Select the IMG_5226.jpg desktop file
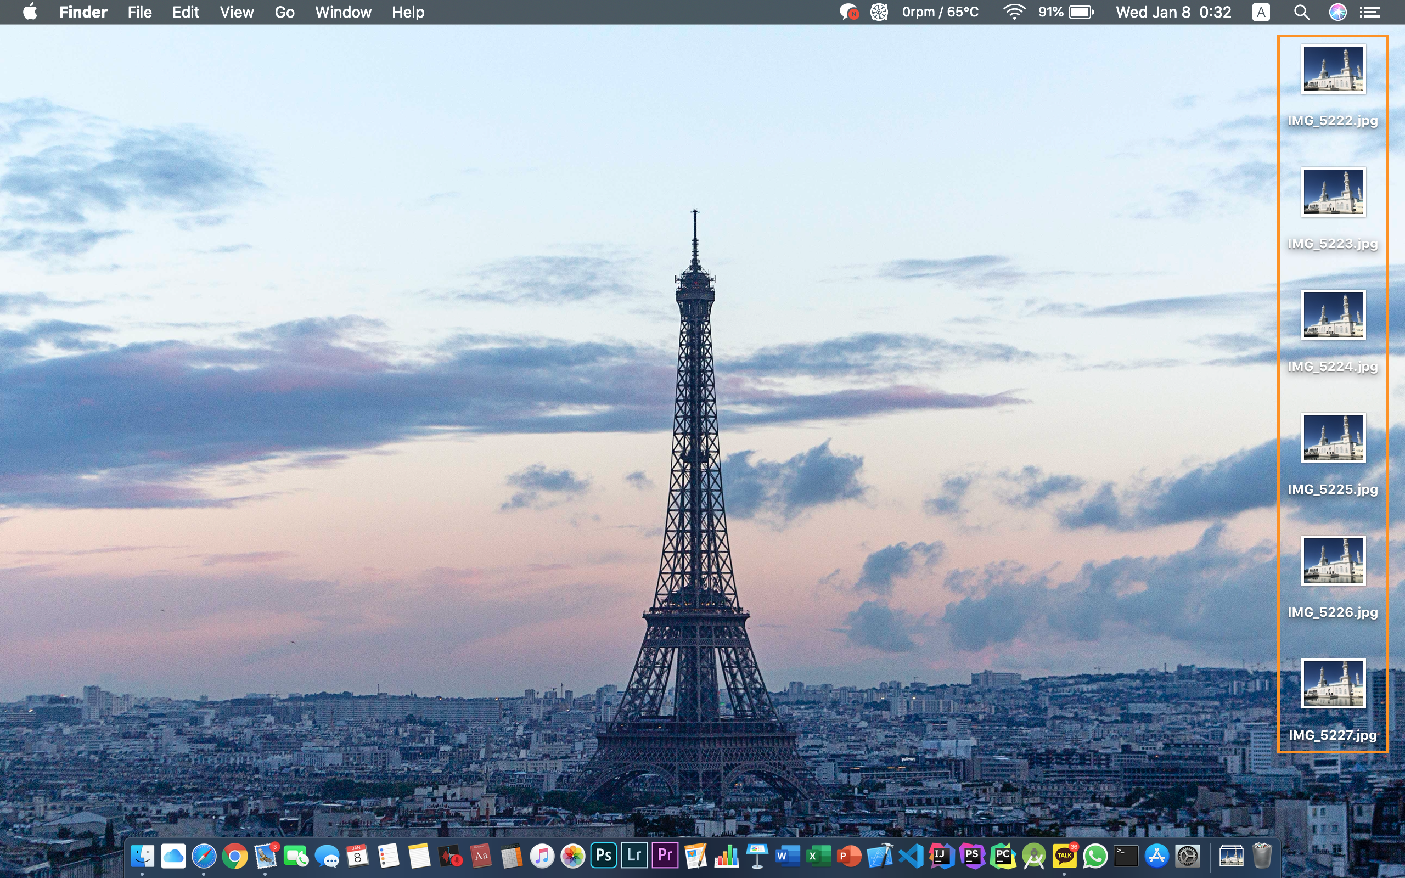This screenshot has height=878, width=1405. (x=1333, y=561)
